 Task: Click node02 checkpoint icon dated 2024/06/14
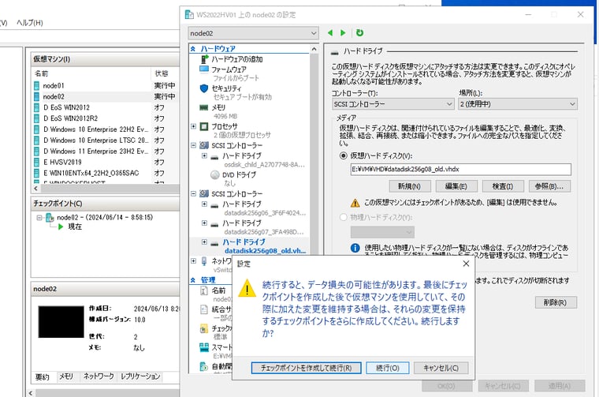click(50, 218)
